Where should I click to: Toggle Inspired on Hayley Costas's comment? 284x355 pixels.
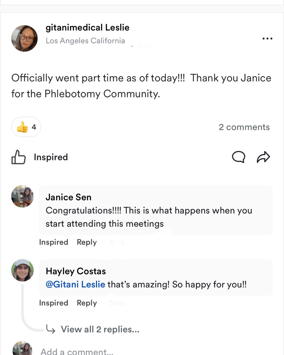(x=54, y=303)
